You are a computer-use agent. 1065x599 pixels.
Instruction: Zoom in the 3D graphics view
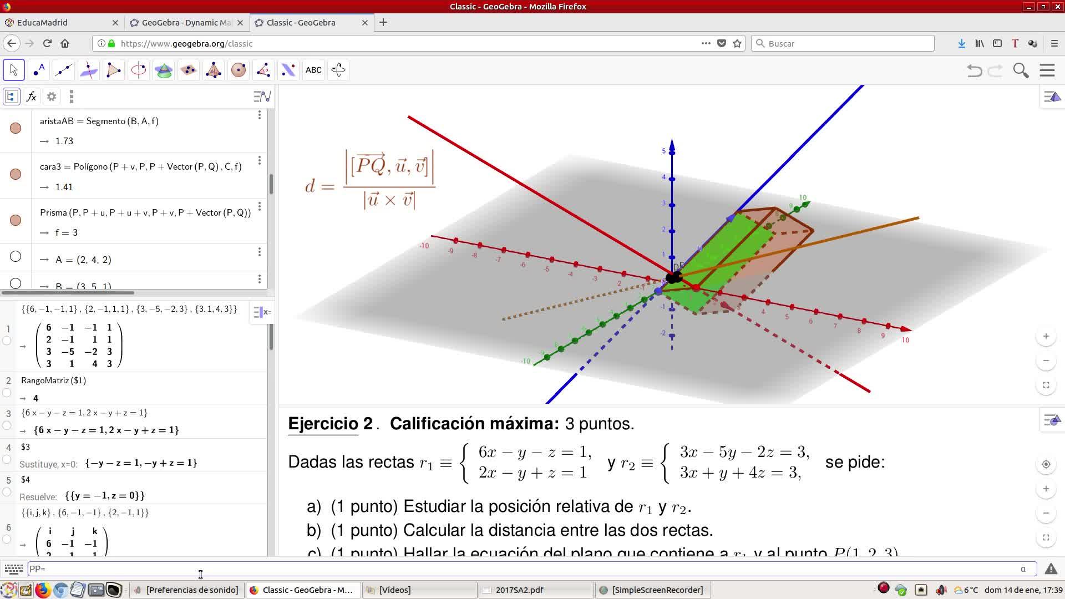pyautogui.click(x=1046, y=336)
